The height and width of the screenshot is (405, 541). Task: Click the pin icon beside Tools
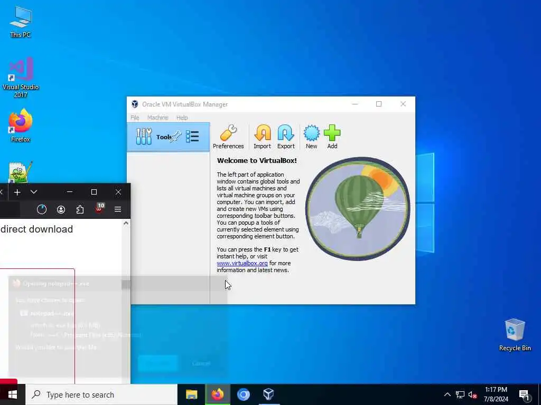(x=176, y=137)
